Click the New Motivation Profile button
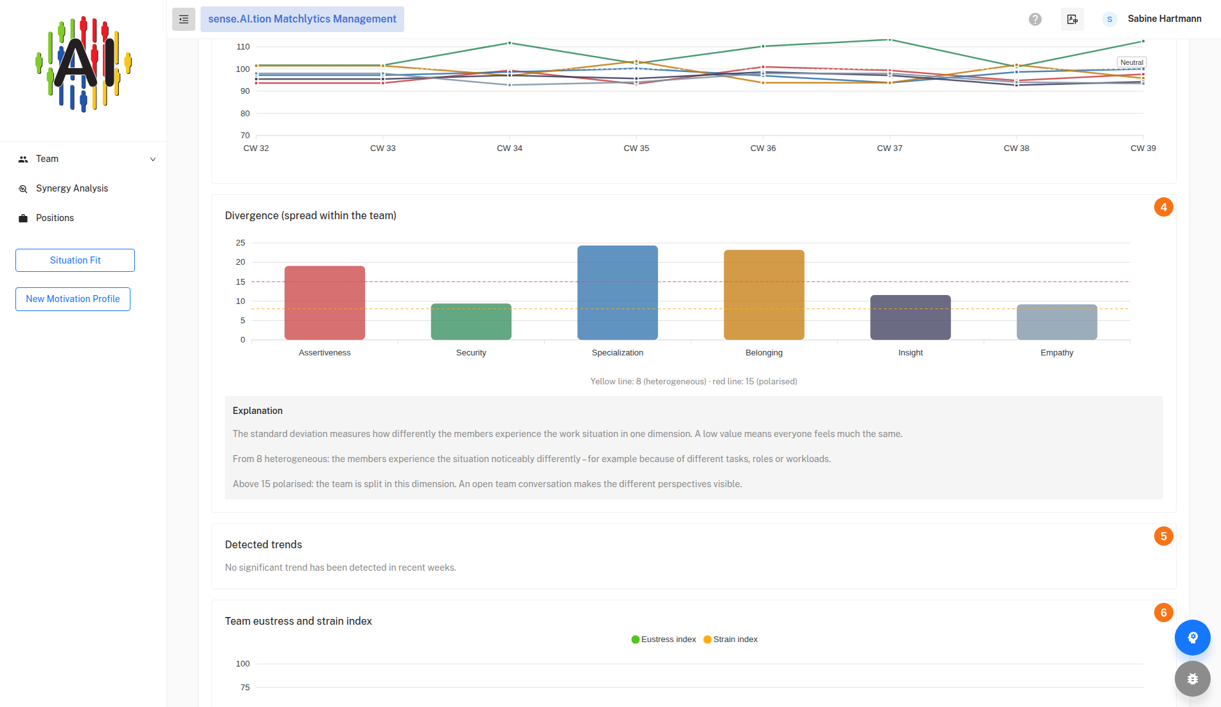 coord(73,299)
